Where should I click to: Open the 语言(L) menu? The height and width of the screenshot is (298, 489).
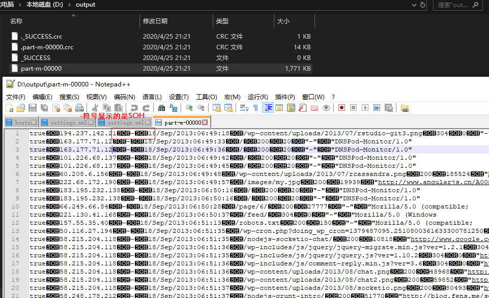152,97
